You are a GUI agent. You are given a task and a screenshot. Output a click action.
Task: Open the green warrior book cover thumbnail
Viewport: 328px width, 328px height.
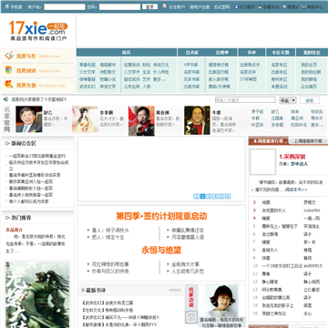(37, 294)
